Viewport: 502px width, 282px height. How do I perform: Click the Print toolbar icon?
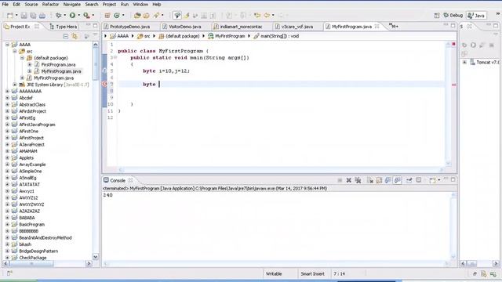tap(42, 16)
